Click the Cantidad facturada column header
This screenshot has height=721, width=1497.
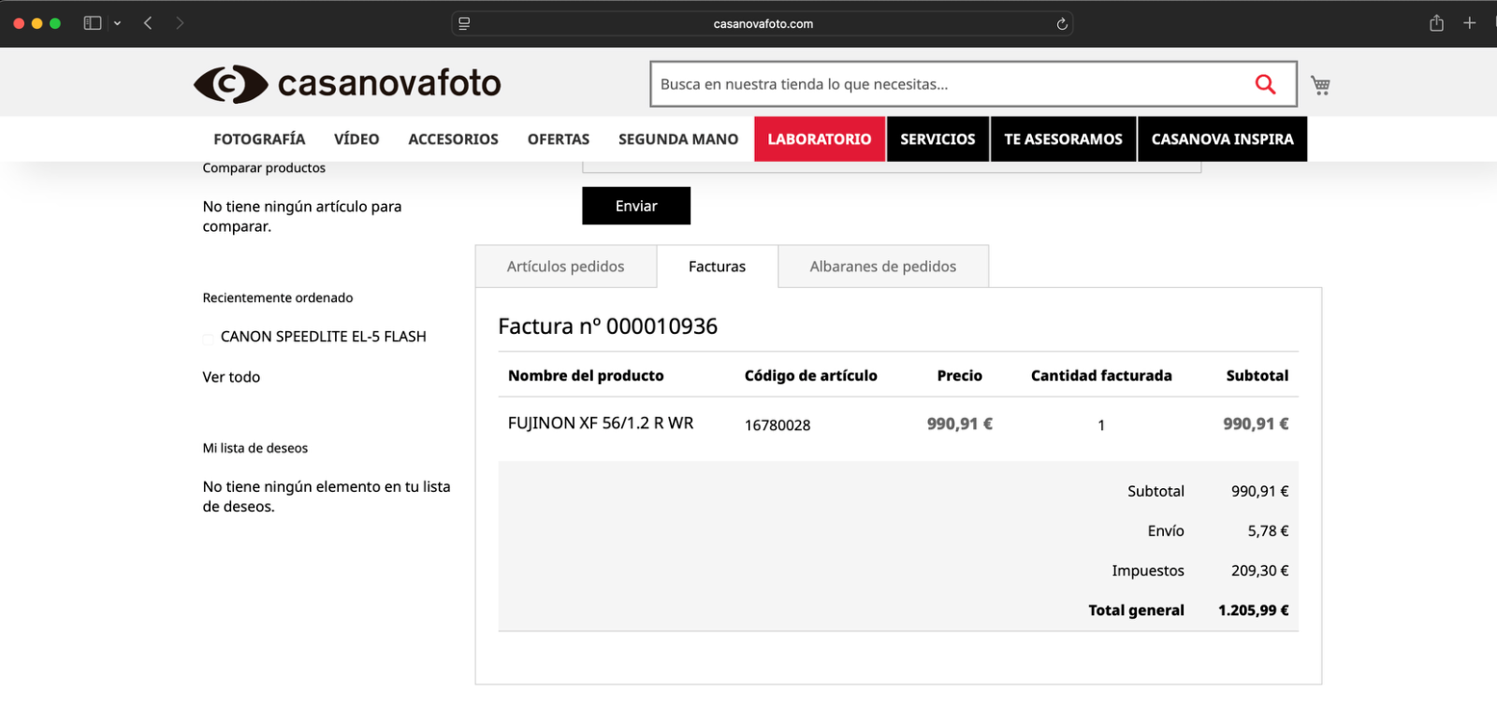[x=1101, y=376]
